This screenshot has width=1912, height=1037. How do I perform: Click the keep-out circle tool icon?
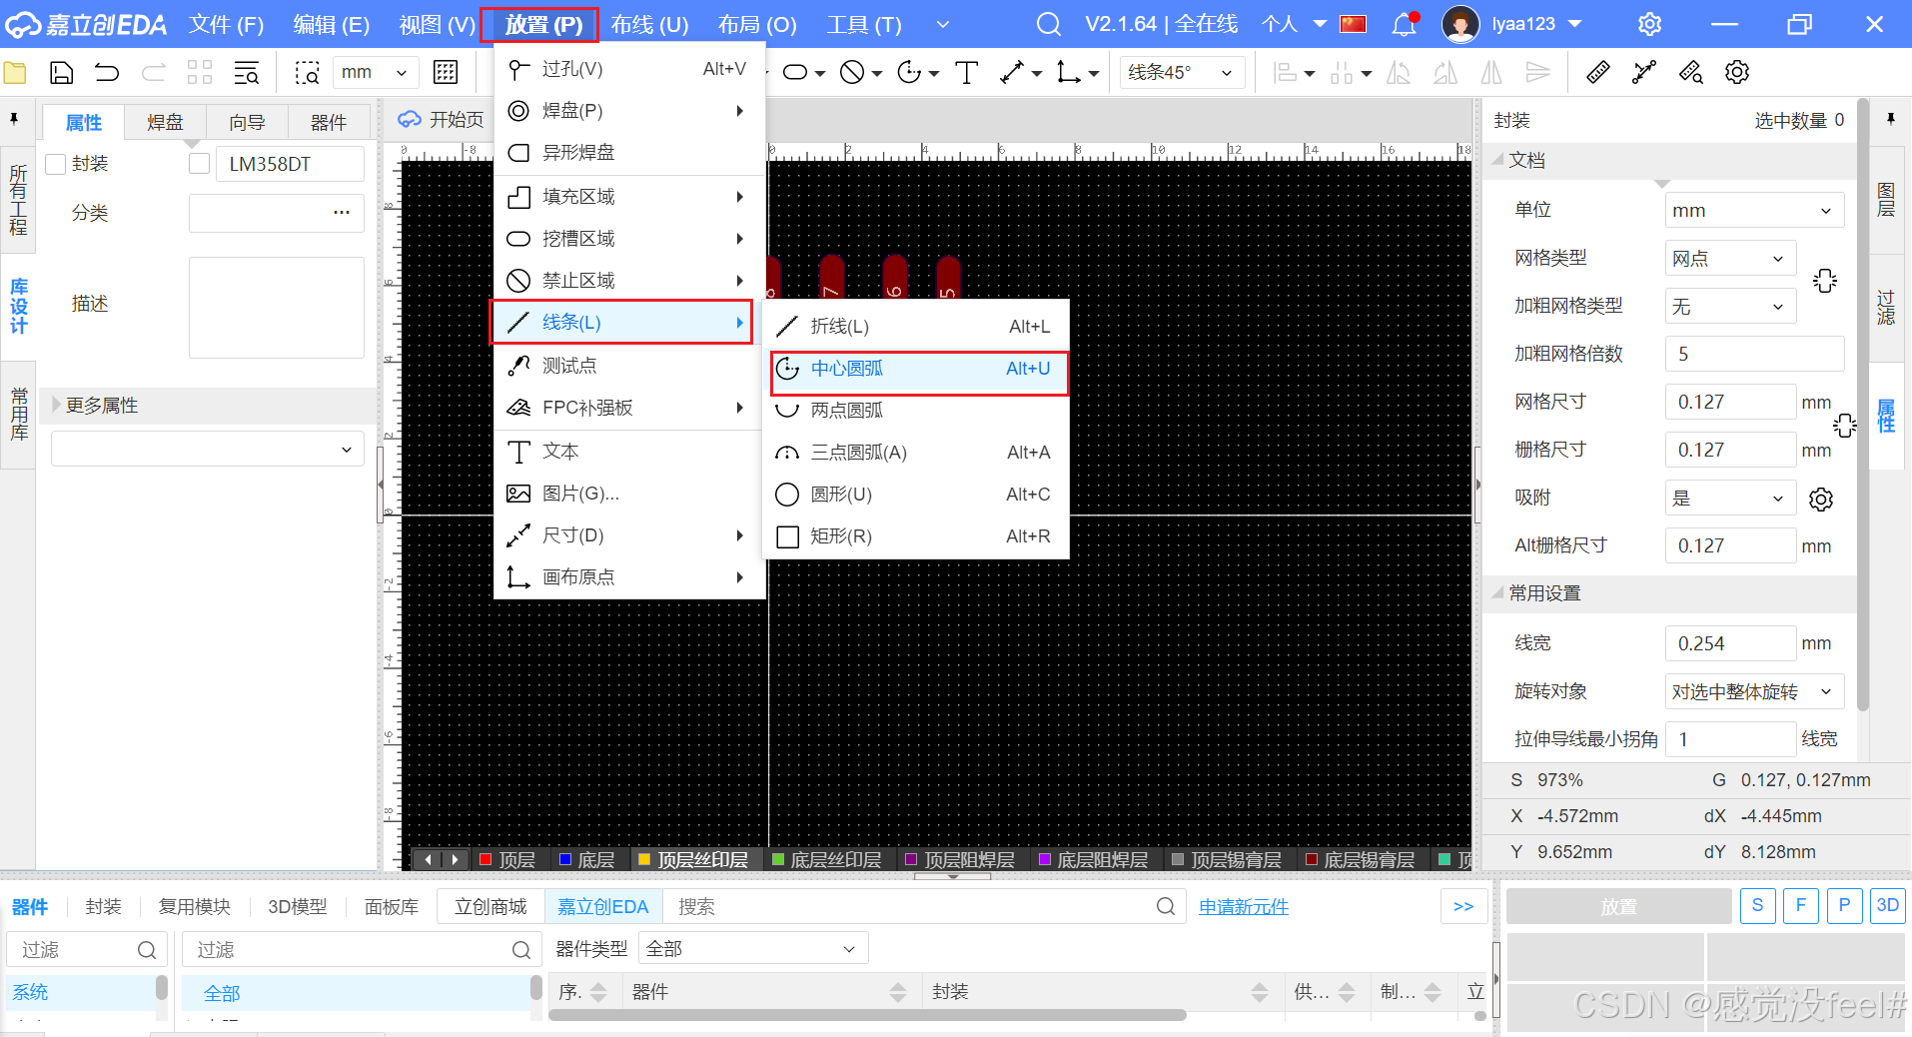click(852, 72)
